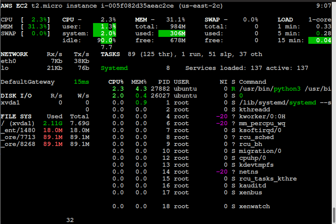This screenshot has height=224, width=336.
Task: Select the lo loopback interface row
Action: 5,68
